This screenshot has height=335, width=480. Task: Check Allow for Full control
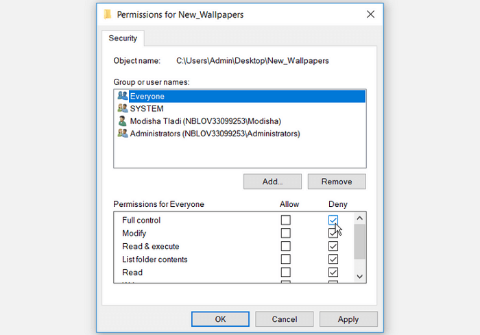tap(286, 220)
